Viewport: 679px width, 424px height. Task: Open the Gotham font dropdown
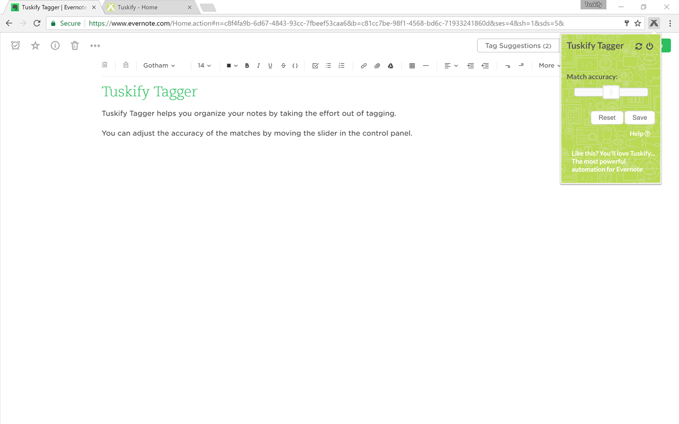click(x=159, y=65)
